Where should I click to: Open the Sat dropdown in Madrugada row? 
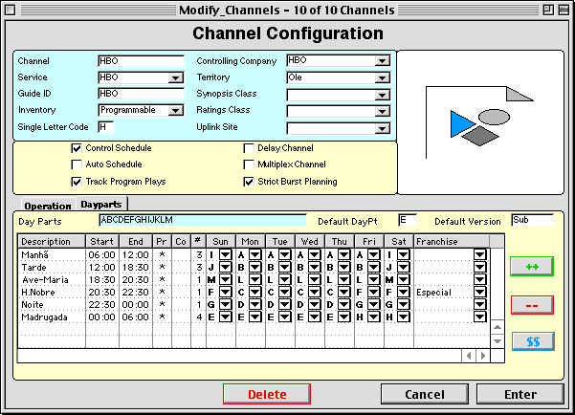click(x=403, y=317)
